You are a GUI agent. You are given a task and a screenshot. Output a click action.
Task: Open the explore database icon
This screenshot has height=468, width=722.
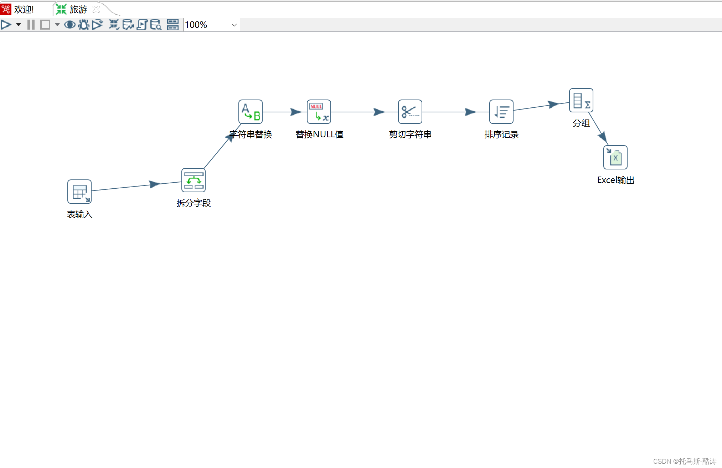[x=156, y=25]
